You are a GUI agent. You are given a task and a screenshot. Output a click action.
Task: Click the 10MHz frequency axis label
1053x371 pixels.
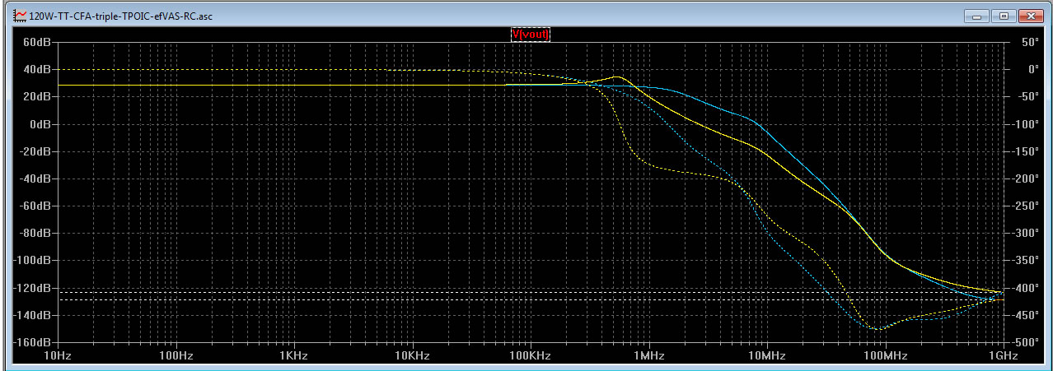(x=766, y=356)
